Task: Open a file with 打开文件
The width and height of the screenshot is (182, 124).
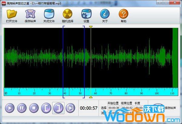Action: pos(12,16)
